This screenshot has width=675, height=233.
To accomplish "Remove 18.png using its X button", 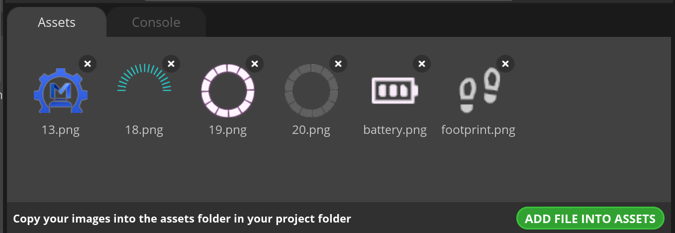I will click(171, 64).
